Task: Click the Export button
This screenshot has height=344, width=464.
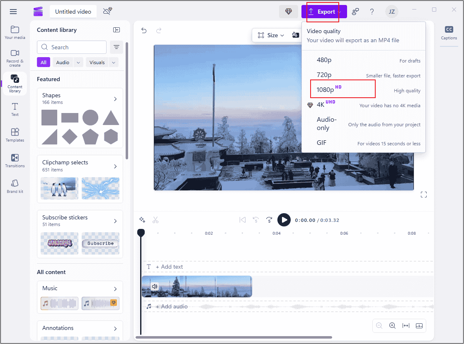Action: (324, 12)
